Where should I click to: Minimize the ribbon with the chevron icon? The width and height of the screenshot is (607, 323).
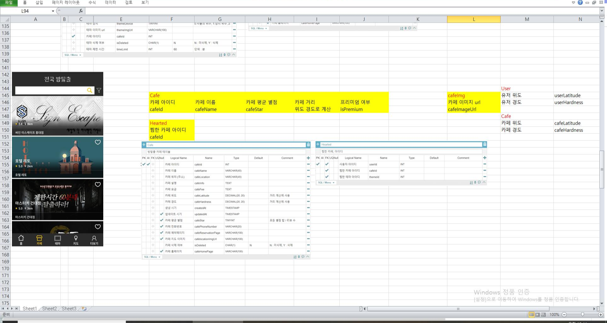click(x=573, y=3)
